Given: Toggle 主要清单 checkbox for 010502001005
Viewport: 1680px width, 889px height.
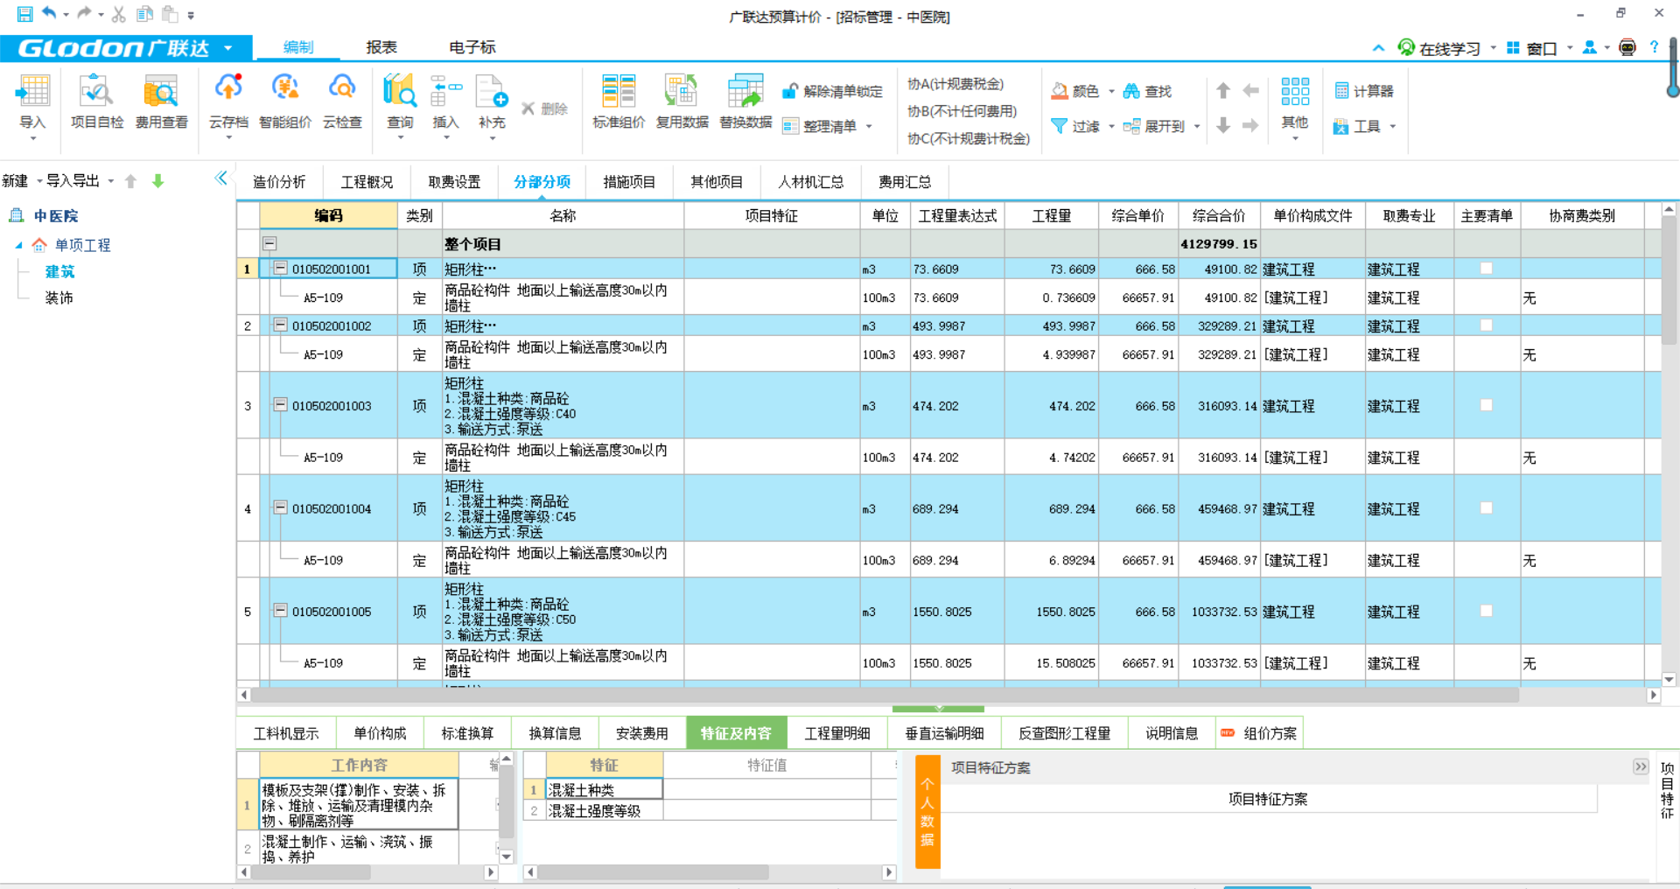Looking at the screenshot, I should pyautogui.click(x=1486, y=611).
